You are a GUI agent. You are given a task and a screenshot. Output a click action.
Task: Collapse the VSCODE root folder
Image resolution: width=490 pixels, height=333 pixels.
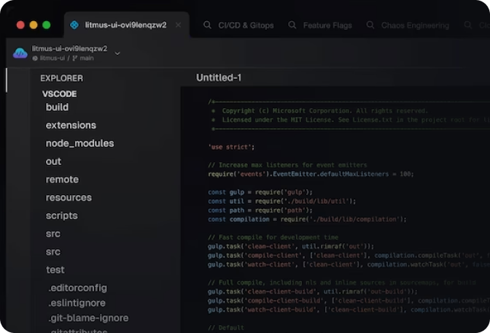[x=59, y=93]
